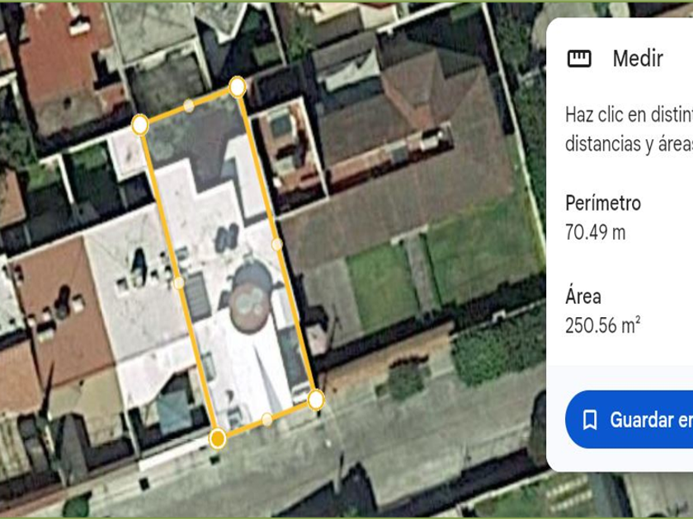Screen dimensions: 693x519
Task: Click the blue Guardar en button
Action: 629,419
